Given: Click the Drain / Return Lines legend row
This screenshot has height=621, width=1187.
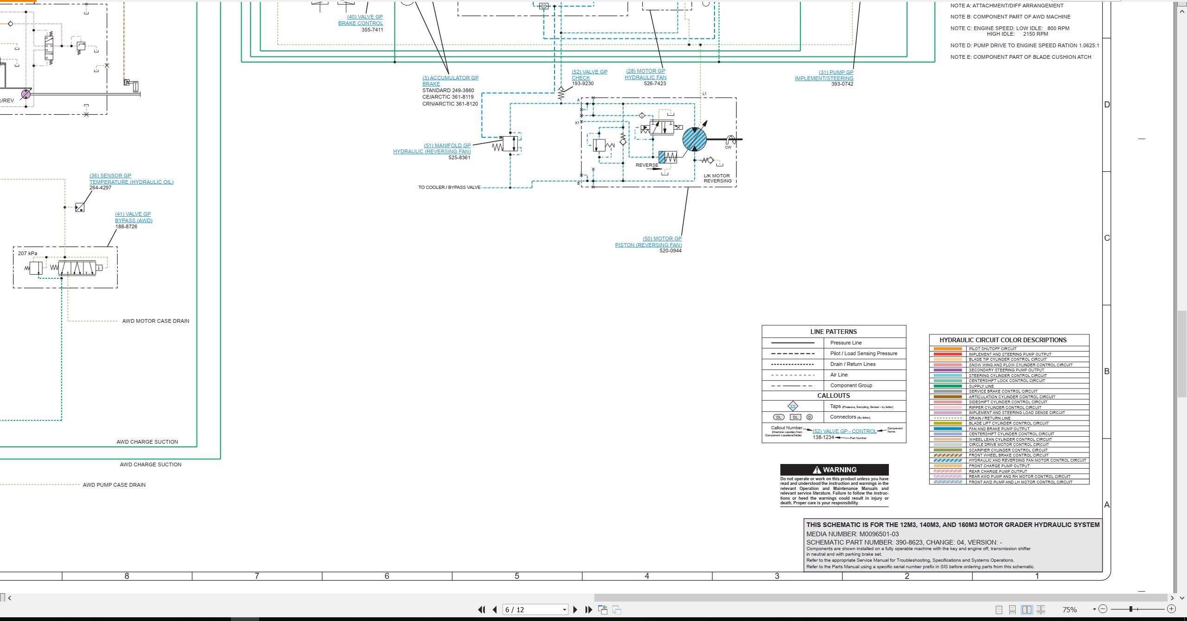Looking at the screenshot, I should coord(834,364).
